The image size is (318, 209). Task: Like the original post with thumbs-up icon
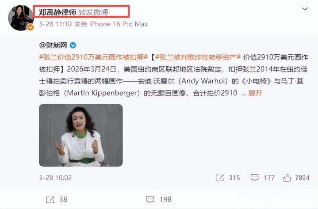[x=287, y=178]
